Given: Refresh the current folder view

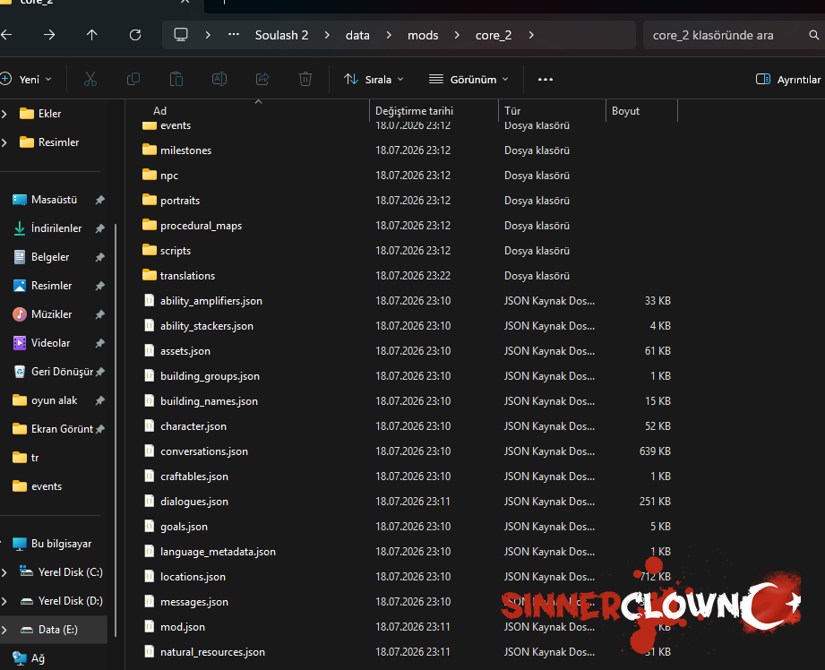Looking at the screenshot, I should 135,35.
